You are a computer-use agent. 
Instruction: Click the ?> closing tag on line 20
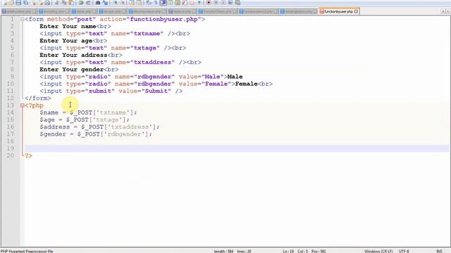pyautogui.click(x=28, y=156)
